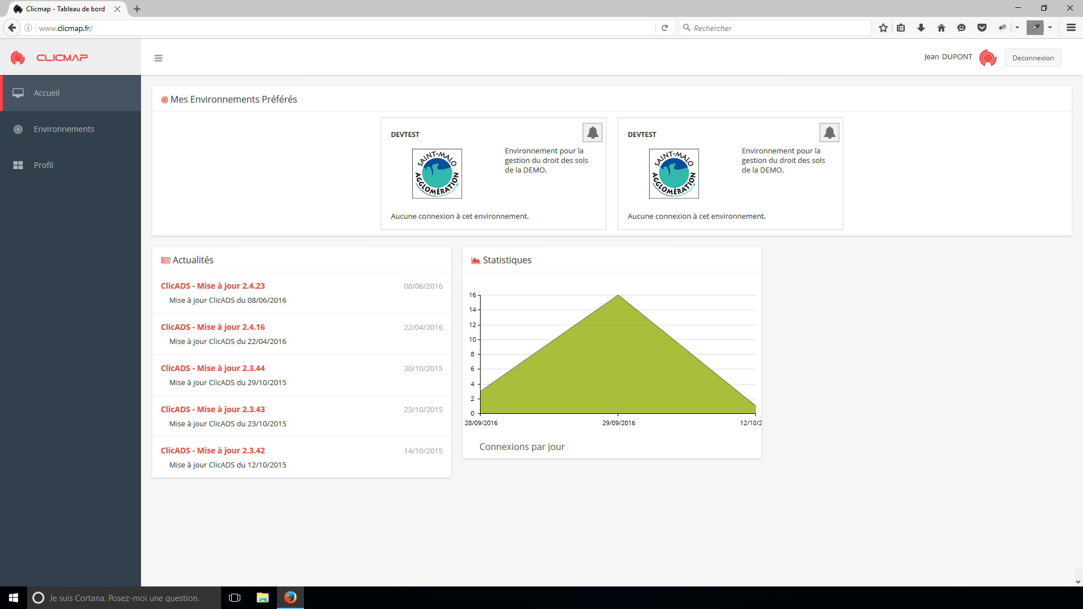Viewport: 1083px width, 609px height.
Task: Open the Profil menu item
Action: tap(71, 165)
